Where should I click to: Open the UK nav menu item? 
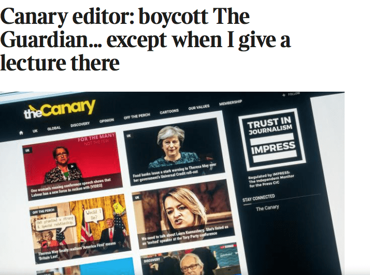35,131
